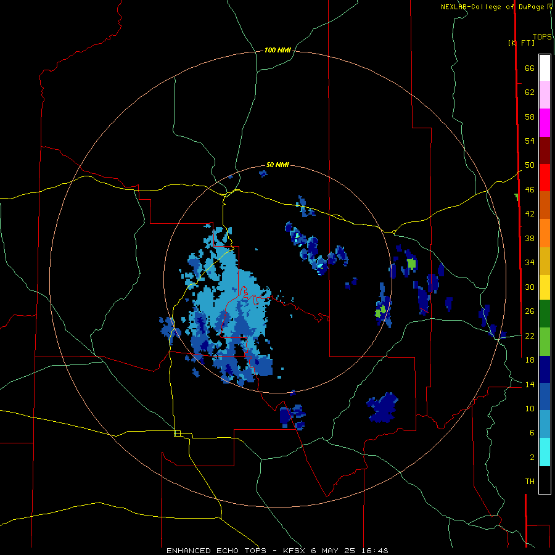Viewport: 555px width, 555px height.
Task: Click the gold legend swatch
Action: click(545, 261)
